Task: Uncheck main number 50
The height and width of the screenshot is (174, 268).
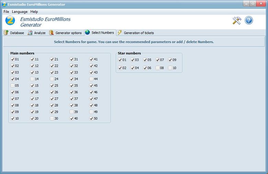Action: (x=91, y=119)
